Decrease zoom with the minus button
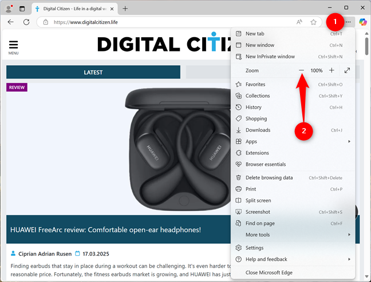 coord(301,70)
